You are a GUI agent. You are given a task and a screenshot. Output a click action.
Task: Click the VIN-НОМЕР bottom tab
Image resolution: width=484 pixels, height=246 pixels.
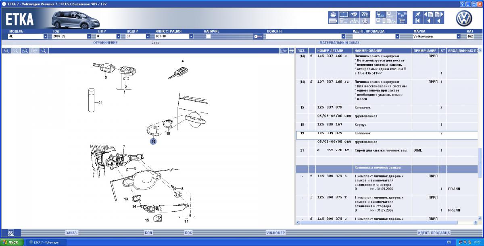tap(275, 233)
